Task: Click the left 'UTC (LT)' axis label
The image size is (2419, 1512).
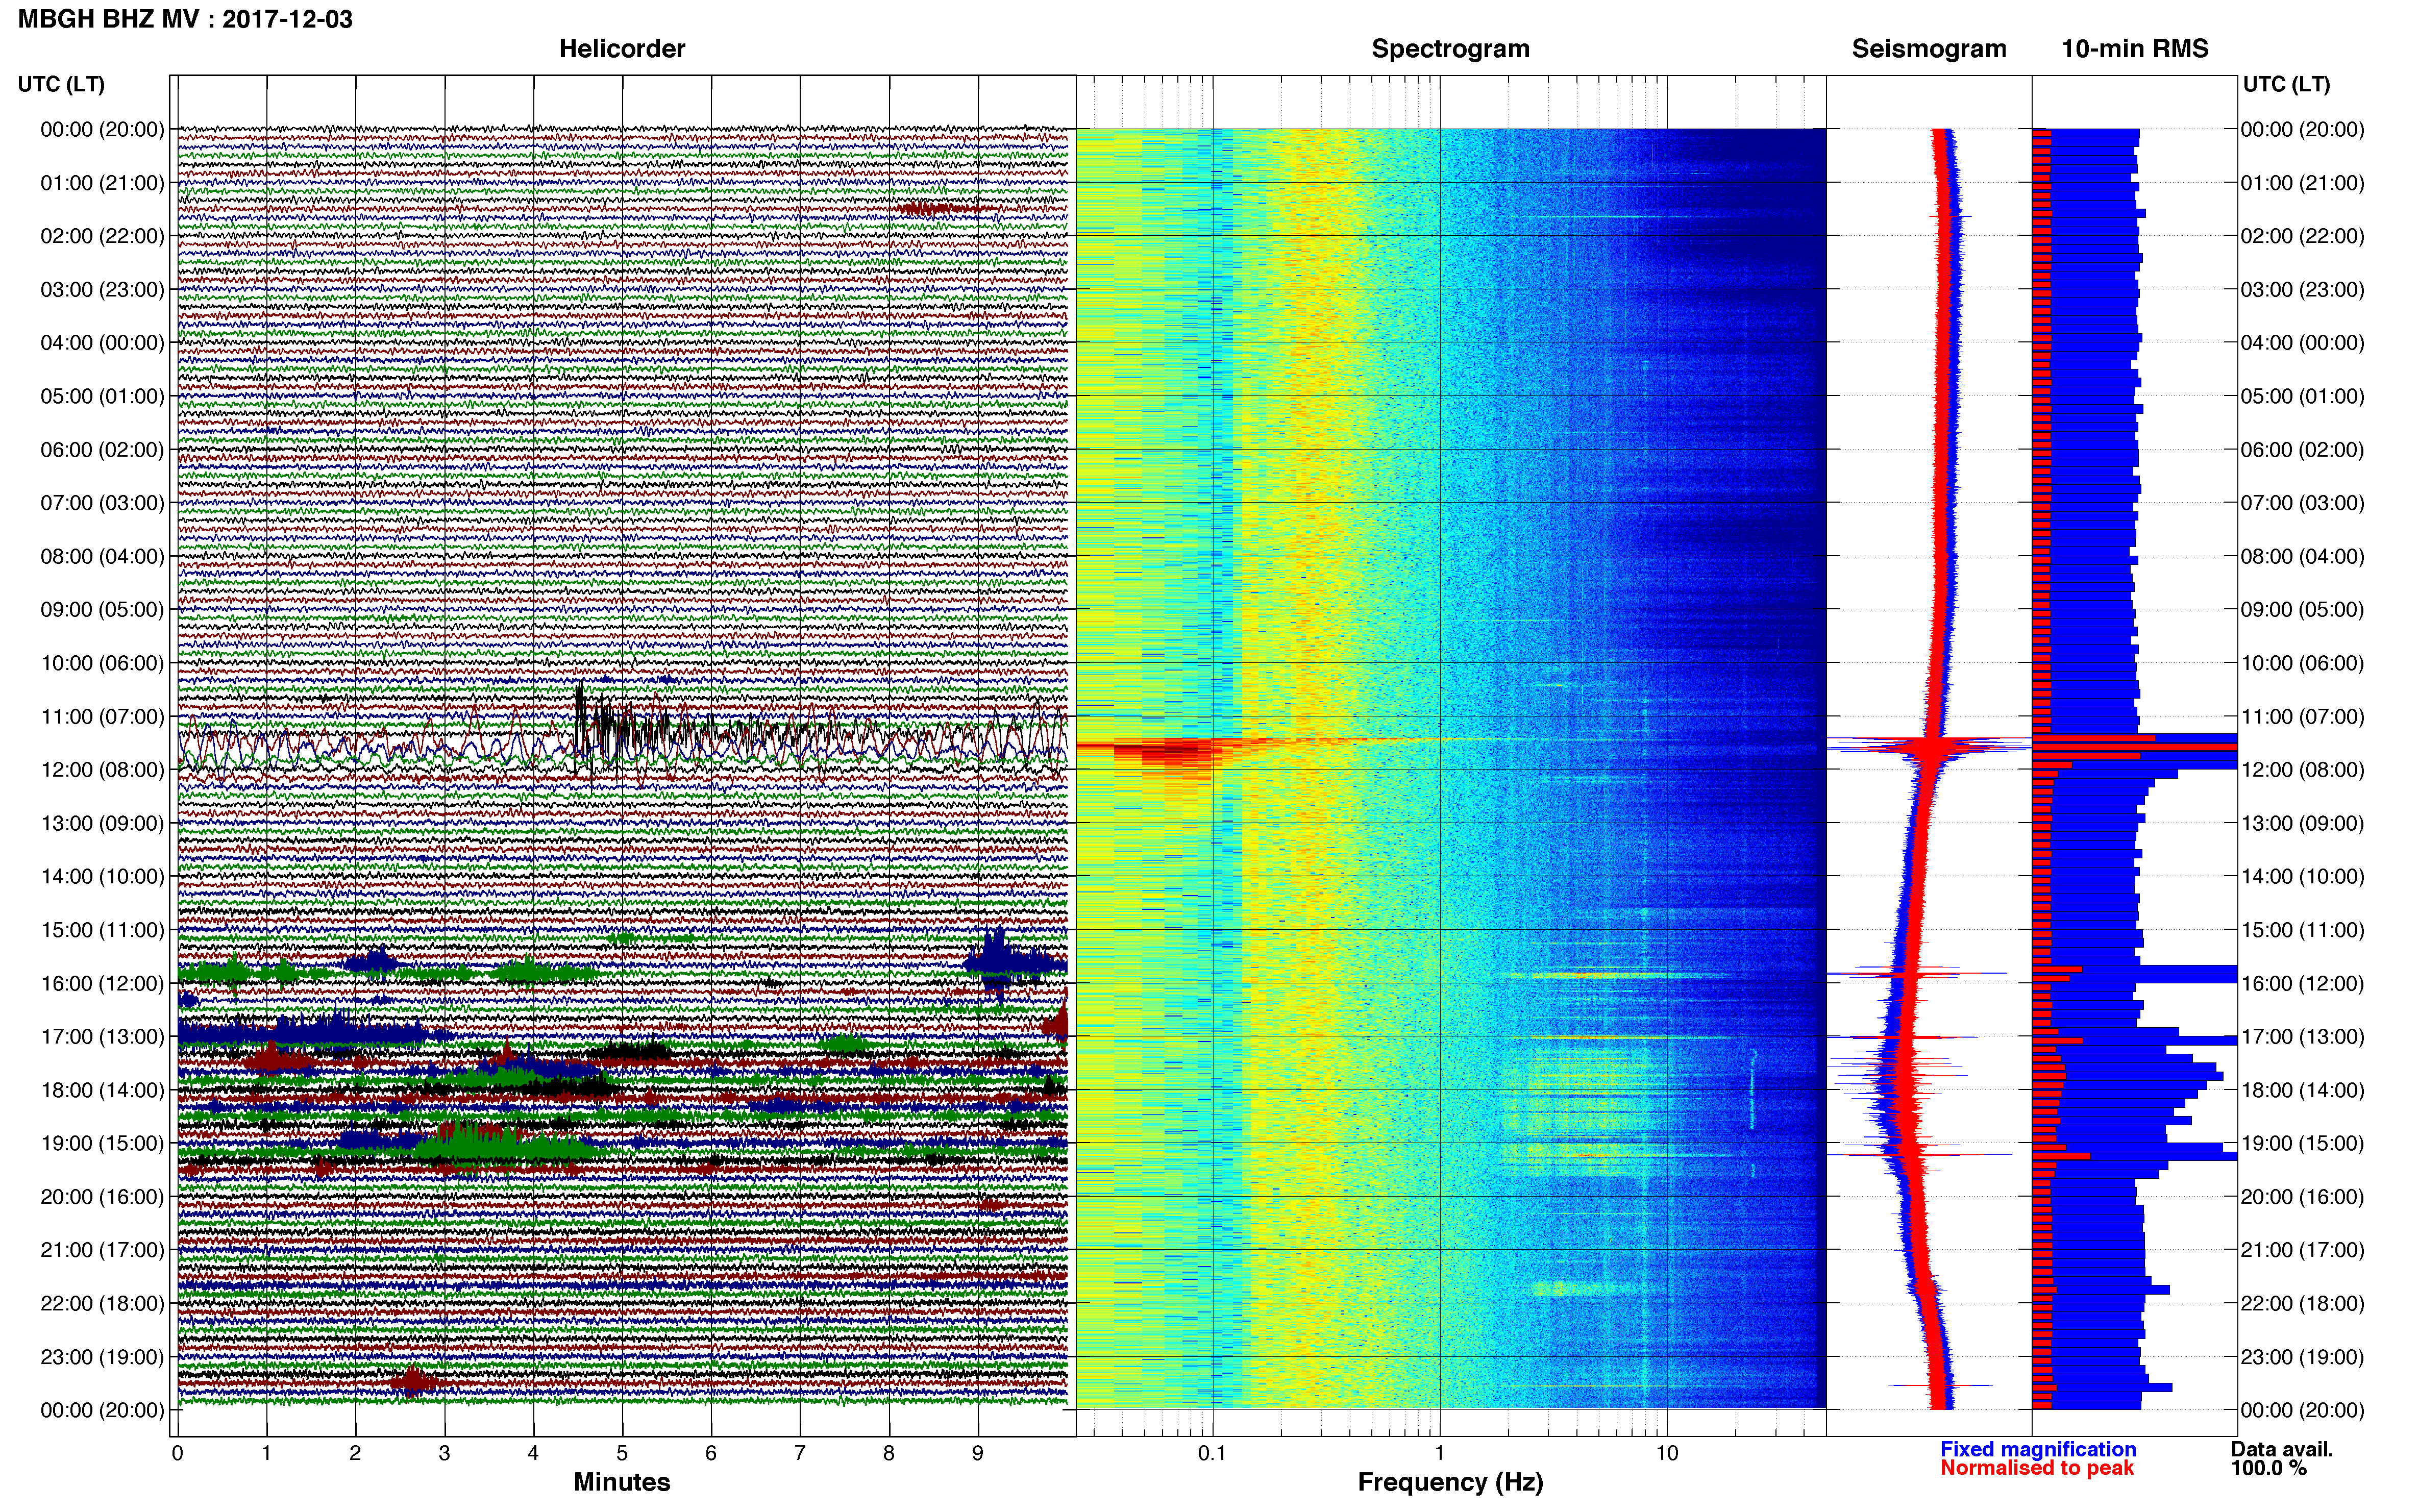Action: pos(61,84)
